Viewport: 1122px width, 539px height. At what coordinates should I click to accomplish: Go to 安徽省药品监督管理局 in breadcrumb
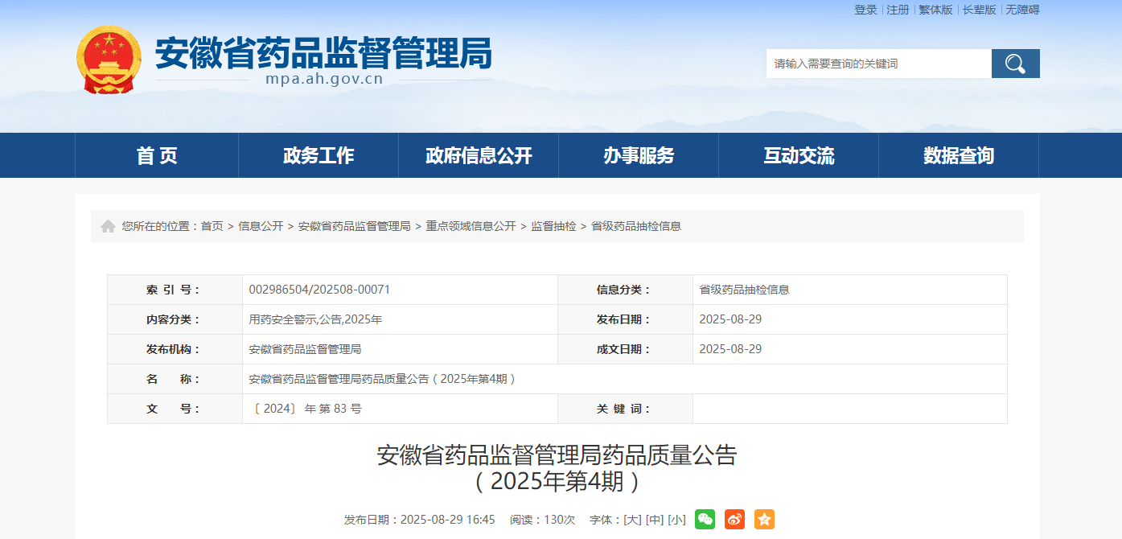point(355,226)
